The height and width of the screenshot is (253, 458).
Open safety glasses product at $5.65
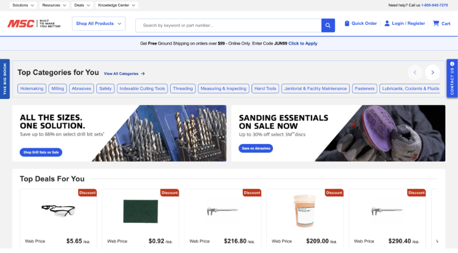click(x=58, y=211)
